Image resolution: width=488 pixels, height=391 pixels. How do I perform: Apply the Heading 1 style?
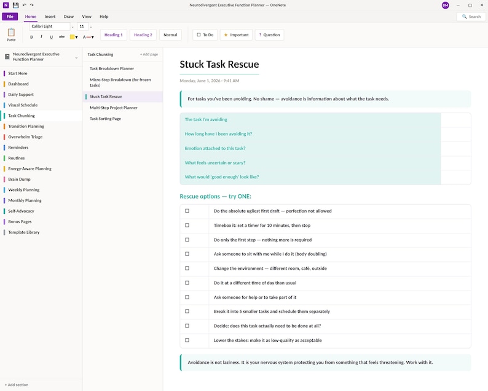(x=114, y=35)
